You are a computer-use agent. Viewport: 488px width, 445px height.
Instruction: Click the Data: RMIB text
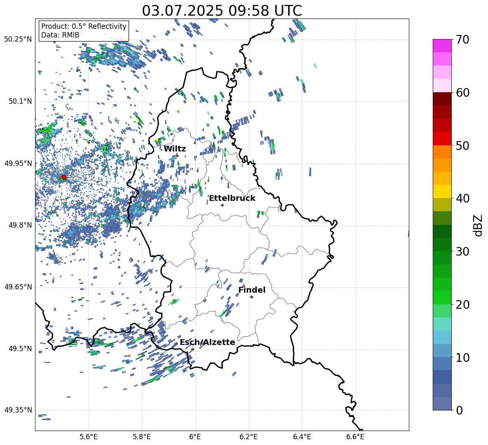pos(60,35)
